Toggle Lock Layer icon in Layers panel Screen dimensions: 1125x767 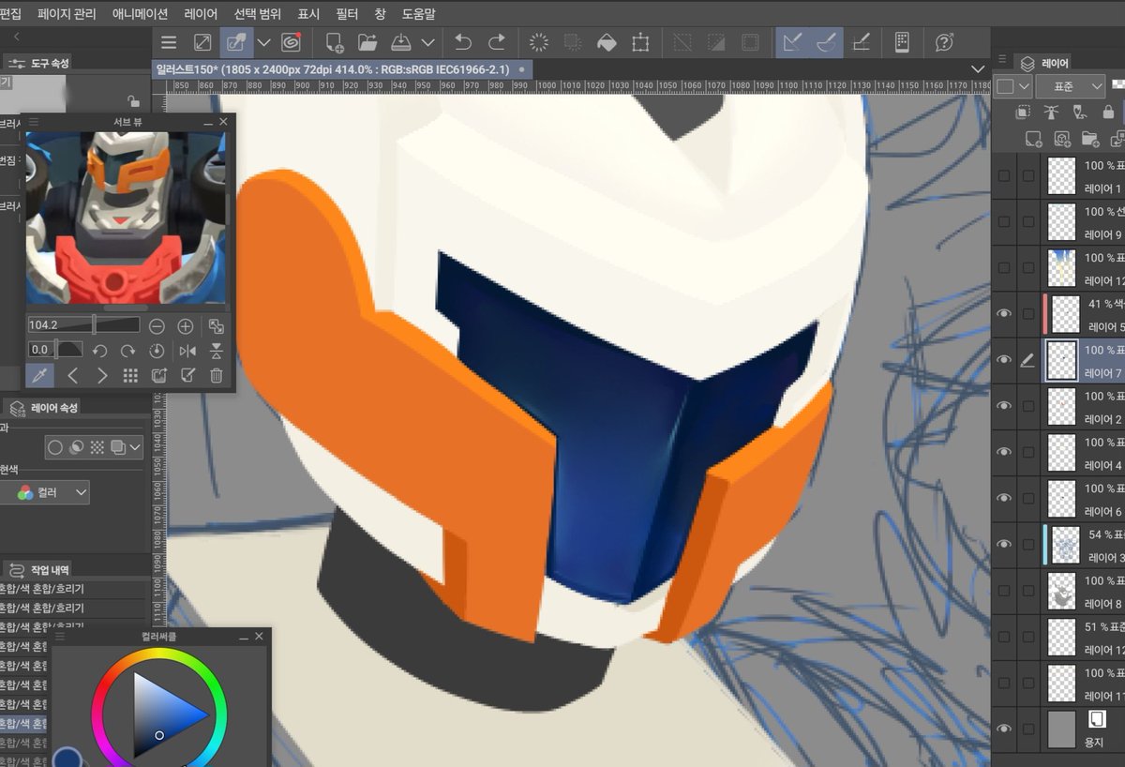coord(1108,113)
